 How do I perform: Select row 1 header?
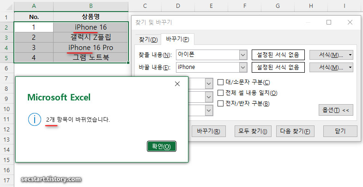pyautogui.click(x=6, y=17)
